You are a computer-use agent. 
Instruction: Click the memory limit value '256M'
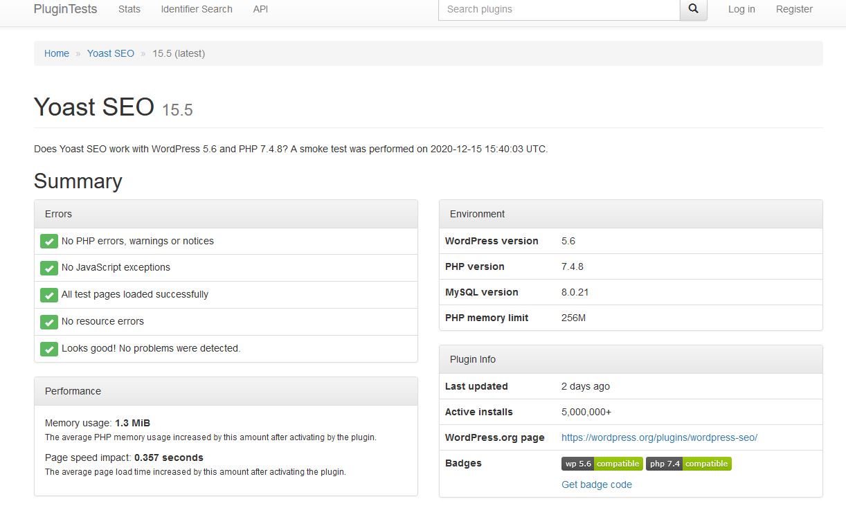573,318
